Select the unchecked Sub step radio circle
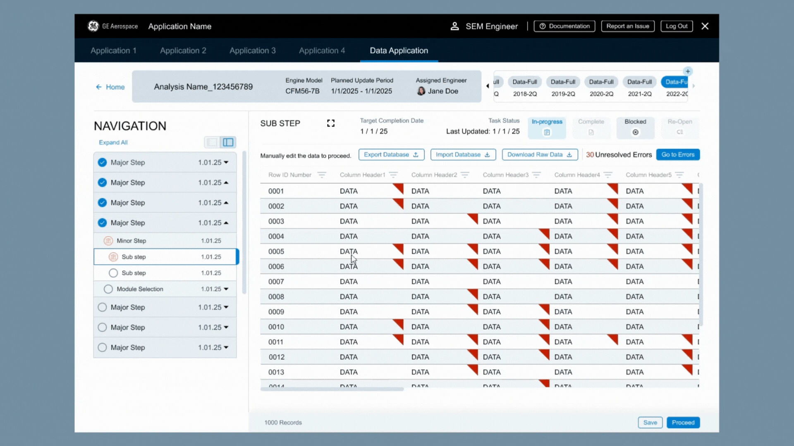The width and height of the screenshot is (794, 446). coord(113,273)
